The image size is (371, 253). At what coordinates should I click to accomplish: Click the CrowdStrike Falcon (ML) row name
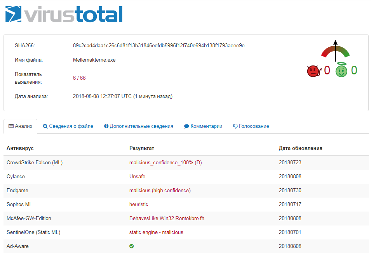pos(35,163)
